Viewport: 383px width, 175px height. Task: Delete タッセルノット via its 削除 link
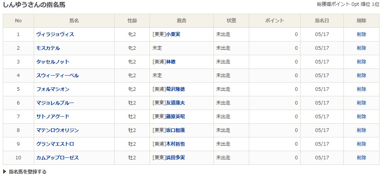tap(361, 62)
